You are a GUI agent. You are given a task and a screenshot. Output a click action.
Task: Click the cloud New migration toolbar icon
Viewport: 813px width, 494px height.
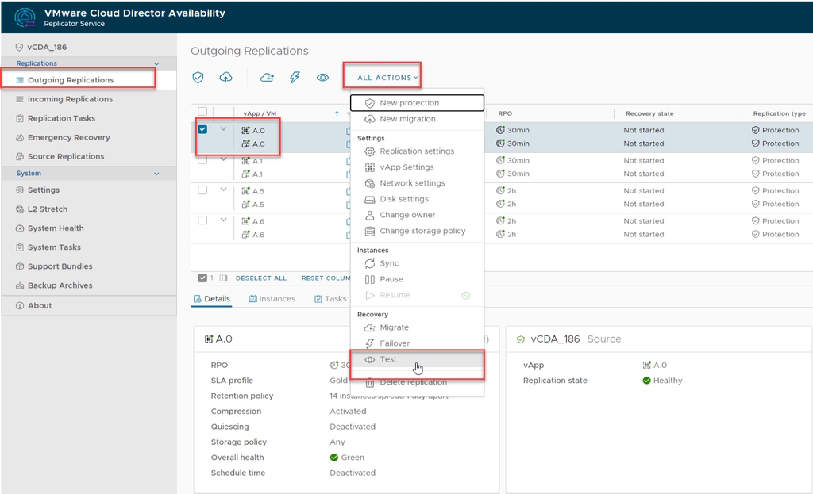click(226, 77)
